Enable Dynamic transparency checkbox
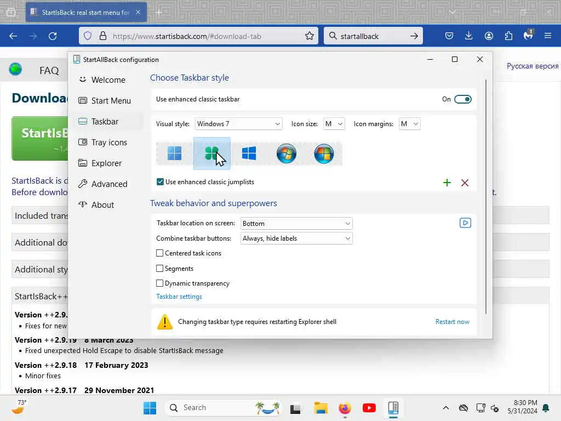Viewport: 561px width, 421px height. (159, 283)
